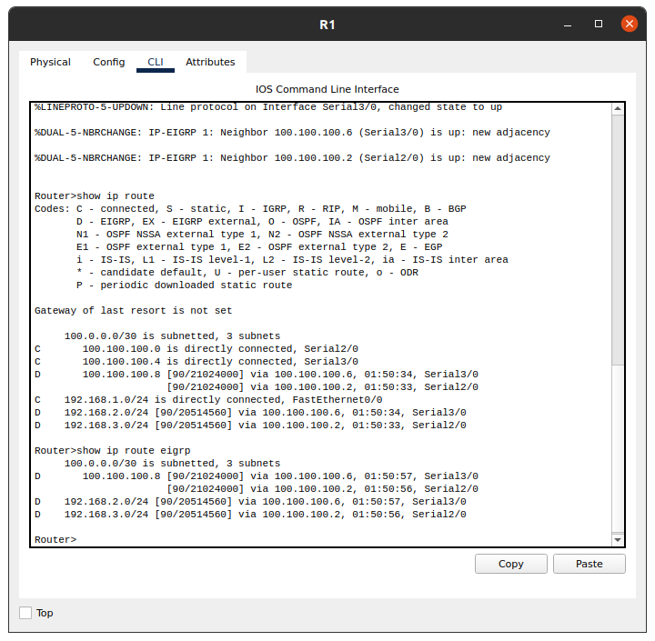Maximize the R1 window

[x=599, y=25]
